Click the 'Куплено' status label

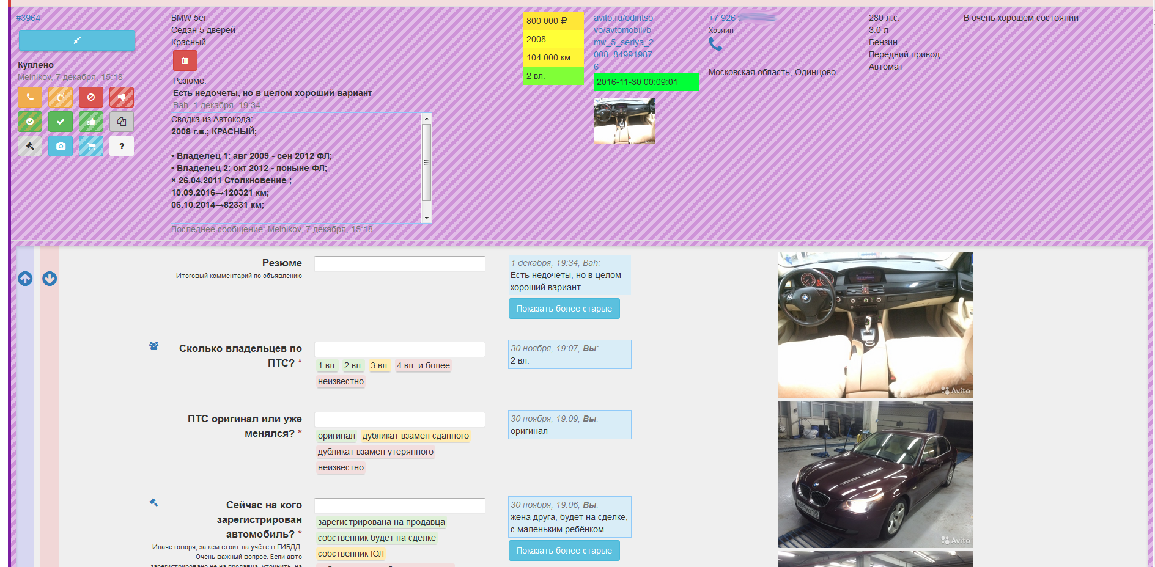(x=35, y=65)
